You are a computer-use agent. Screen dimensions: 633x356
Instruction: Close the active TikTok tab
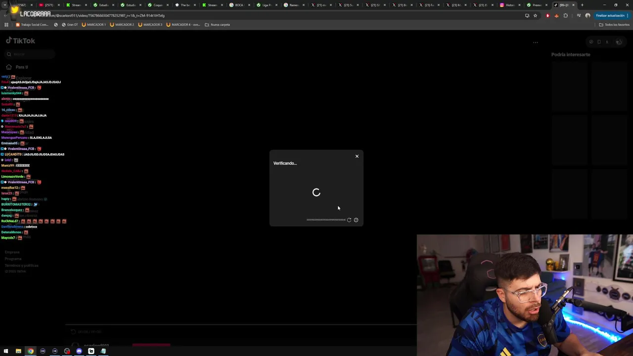point(573,5)
